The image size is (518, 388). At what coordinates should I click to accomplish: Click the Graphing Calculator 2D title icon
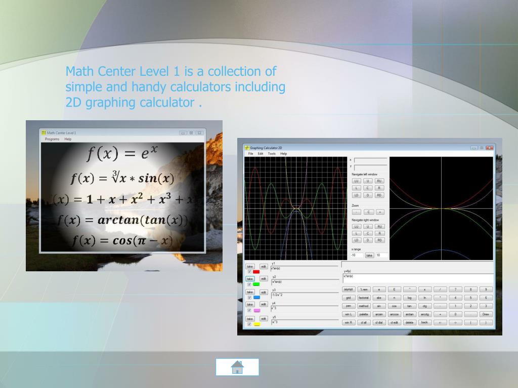point(247,148)
